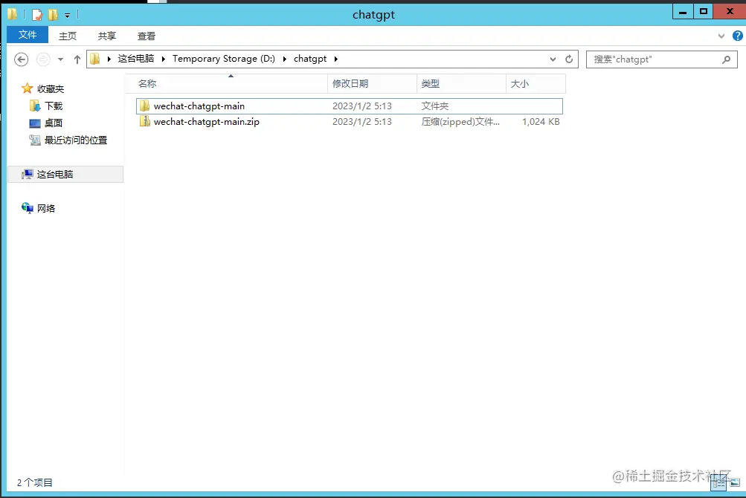Click the folder system icon in the title bar
This screenshot has height=498, width=746.
[x=13, y=14]
